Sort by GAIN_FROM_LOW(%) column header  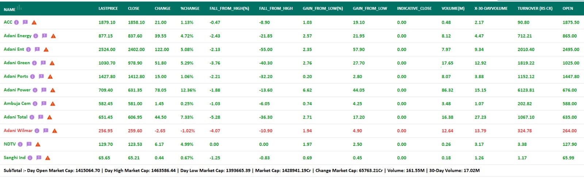point(323,8)
